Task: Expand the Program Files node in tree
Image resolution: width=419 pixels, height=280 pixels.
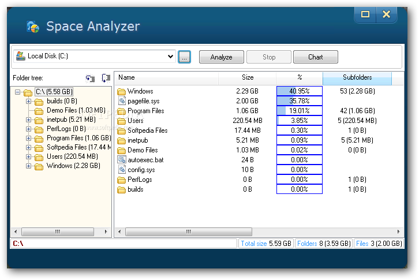Action: [29, 138]
